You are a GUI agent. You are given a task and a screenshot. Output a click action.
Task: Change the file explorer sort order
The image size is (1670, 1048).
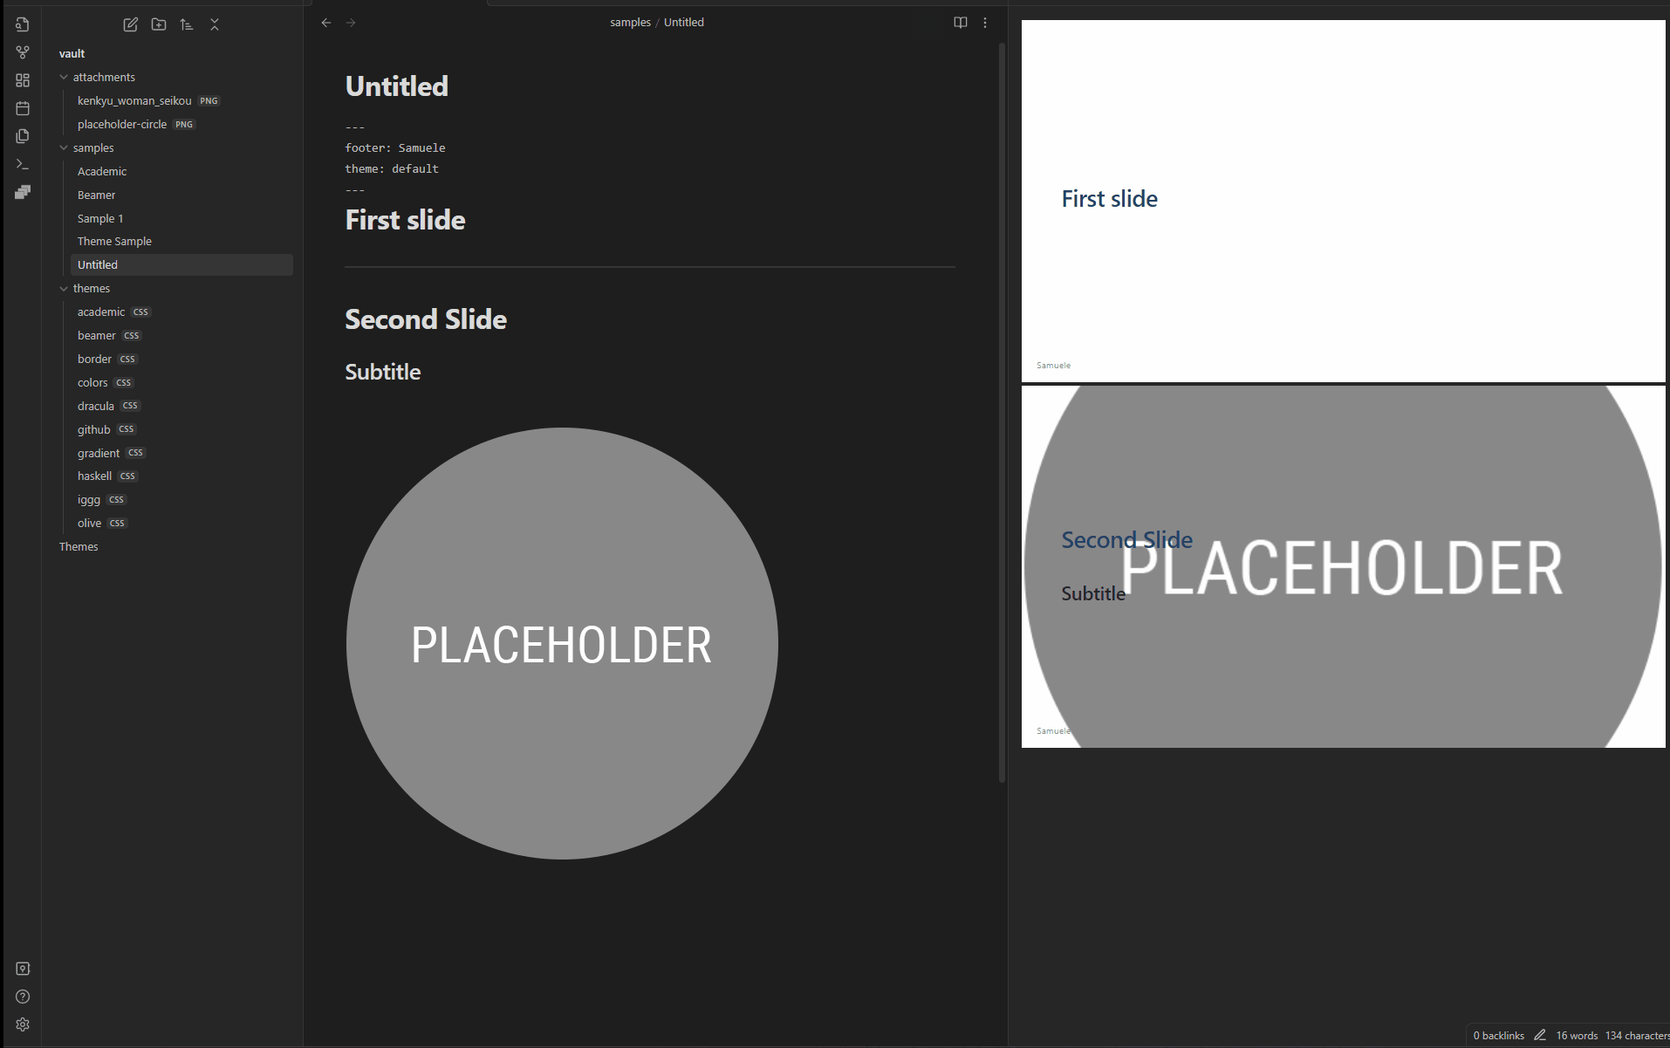[187, 24]
